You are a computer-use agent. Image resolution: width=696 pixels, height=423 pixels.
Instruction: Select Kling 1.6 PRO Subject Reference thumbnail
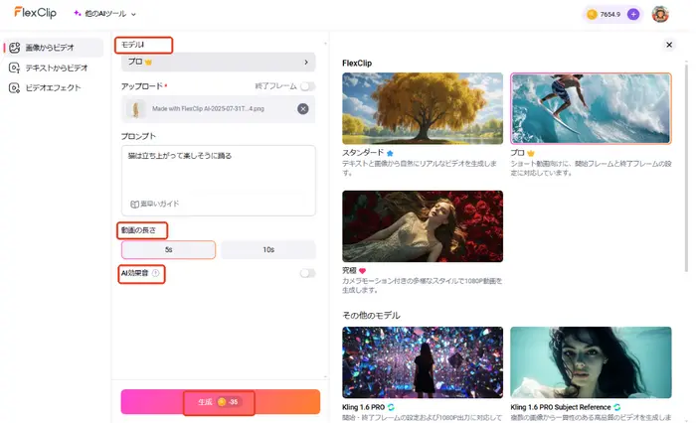tap(591, 362)
